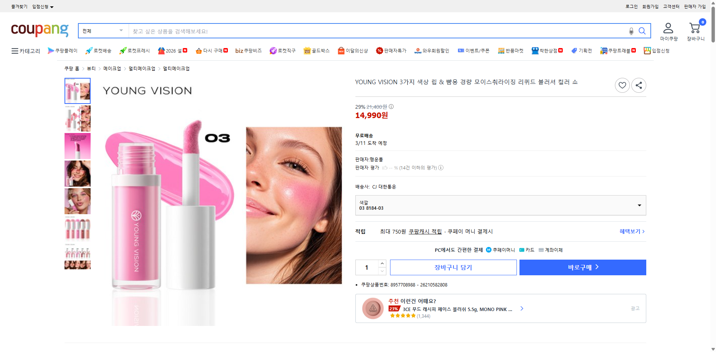
Task: Click the second product thumbnail in the sidebar
Action: coord(77,118)
